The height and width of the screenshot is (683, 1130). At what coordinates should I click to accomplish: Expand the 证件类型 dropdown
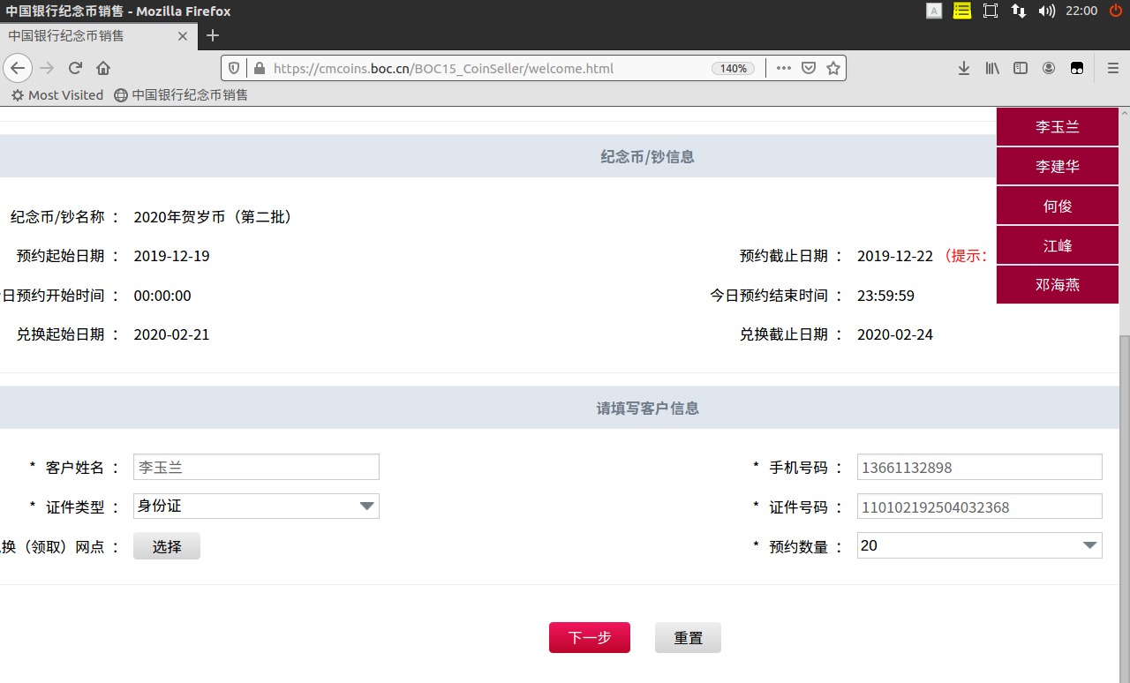[256, 507]
